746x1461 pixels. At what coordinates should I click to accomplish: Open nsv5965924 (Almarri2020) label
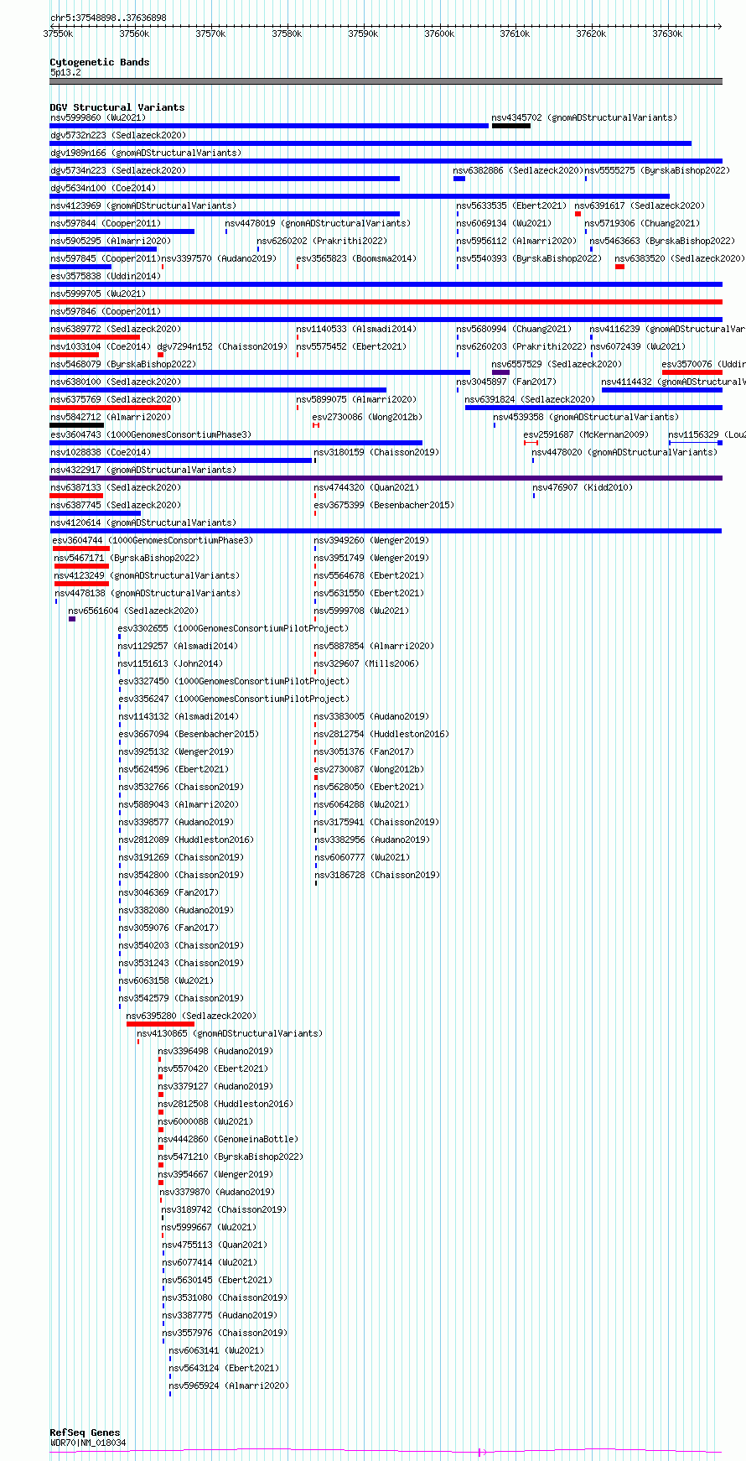[x=229, y=1386]
